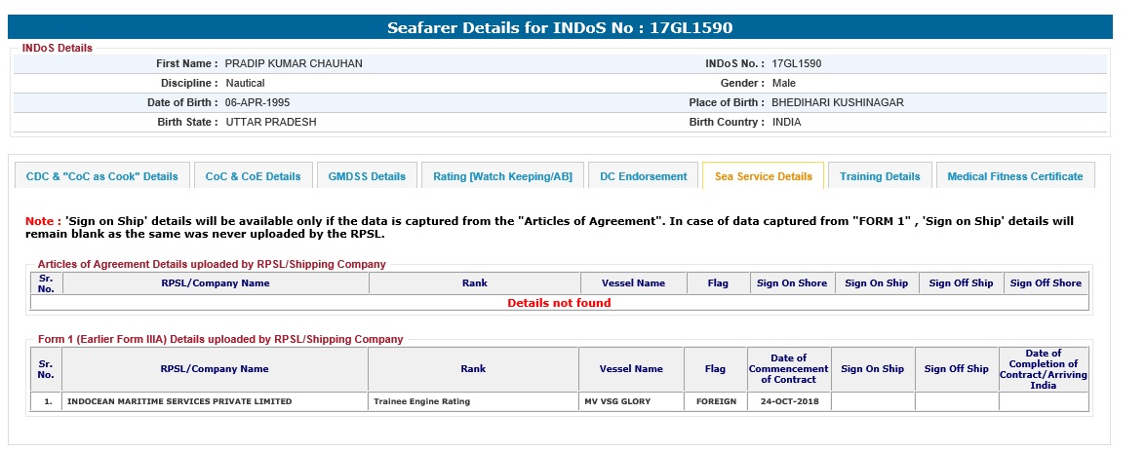
Task: Click the Sign On Shore column header
Action: (x=792, y=283)
